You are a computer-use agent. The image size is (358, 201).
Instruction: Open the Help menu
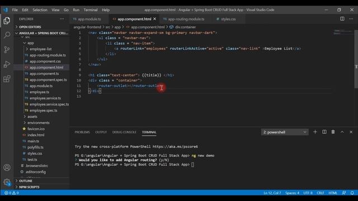(x=106, y=10)
